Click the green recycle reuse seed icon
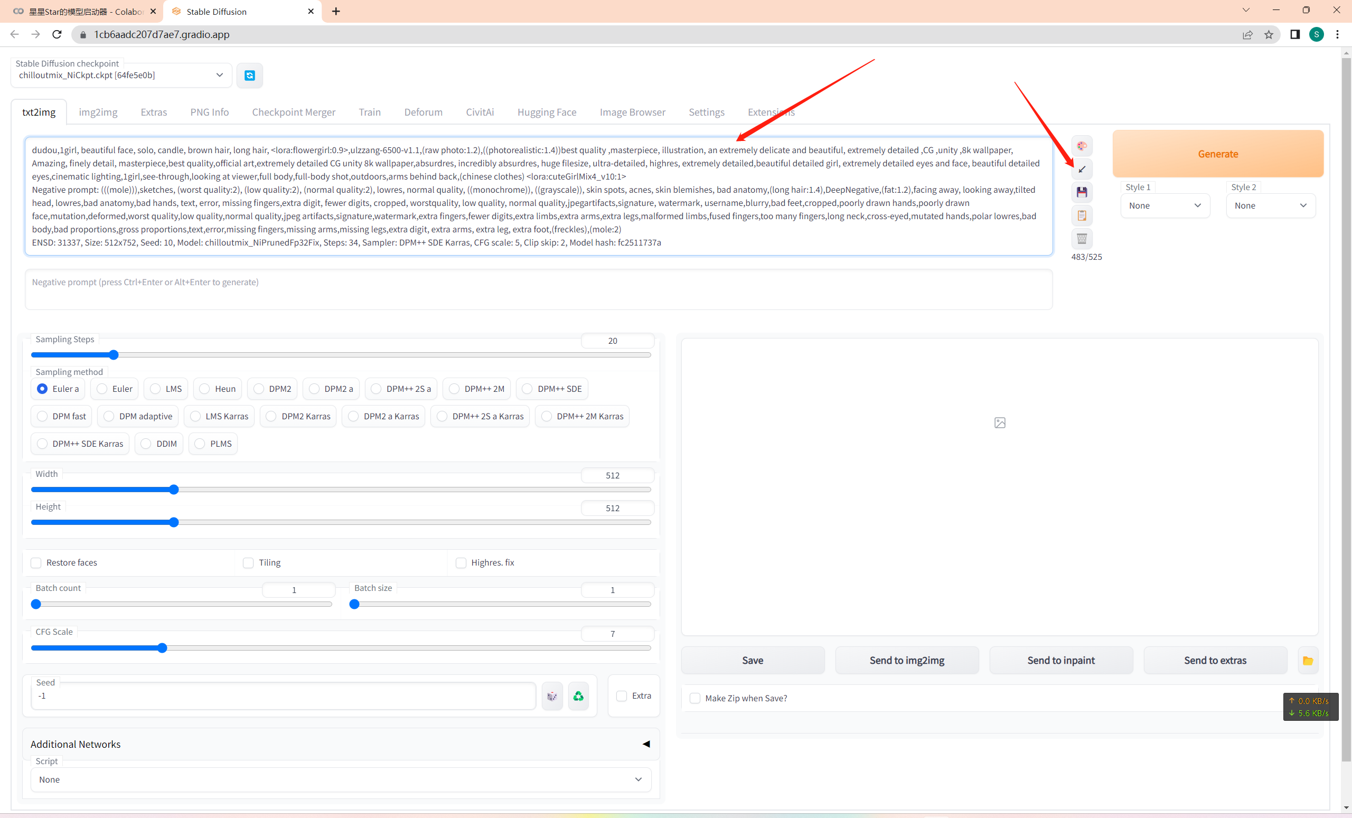Image resolution: width=1352 pixels, height=818 pixels. click(x=578, y=696)
